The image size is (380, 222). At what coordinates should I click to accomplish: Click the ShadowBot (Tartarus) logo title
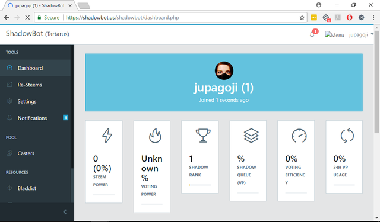tap(37, 34)
